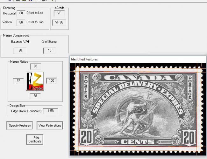Click the 'Balance V/H' label
Screen dimensions: 207x159
tap(20, 42)
